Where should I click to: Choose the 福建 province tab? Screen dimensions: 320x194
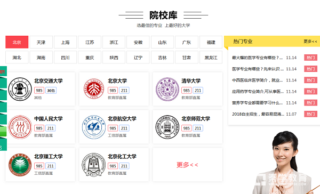tap(211, 42)
